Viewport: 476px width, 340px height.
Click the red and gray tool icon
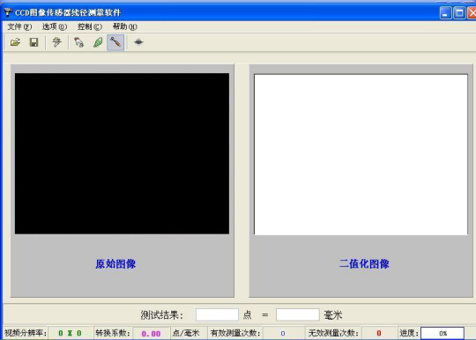(78, 42)
